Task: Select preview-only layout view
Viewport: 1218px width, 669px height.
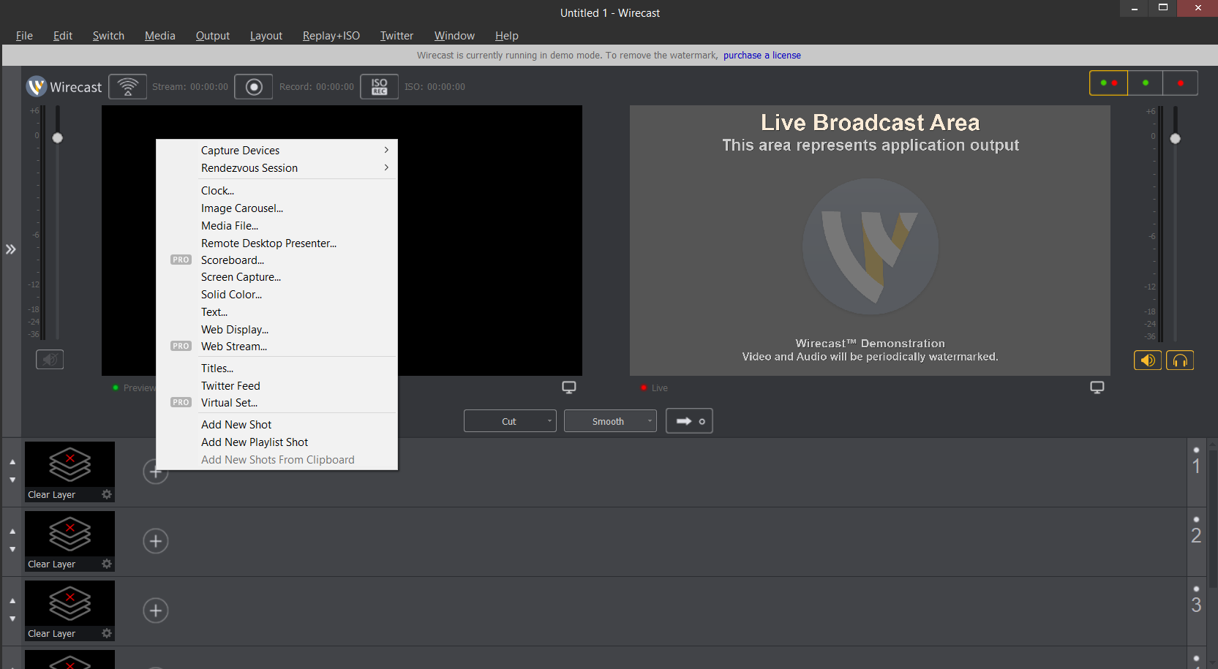Action: click(1145, 83)
